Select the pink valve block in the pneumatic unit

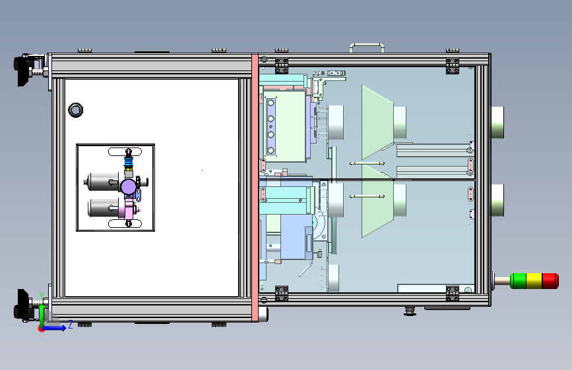point(130,210)
